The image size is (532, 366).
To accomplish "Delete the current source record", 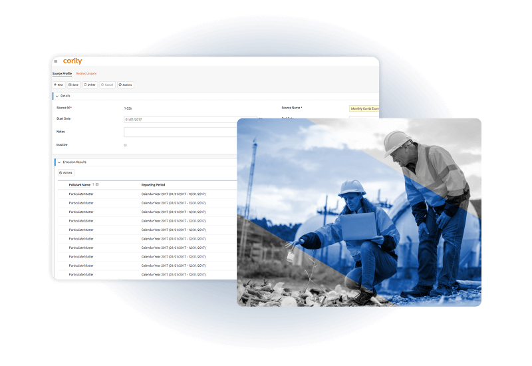I will tap(90, 85).
